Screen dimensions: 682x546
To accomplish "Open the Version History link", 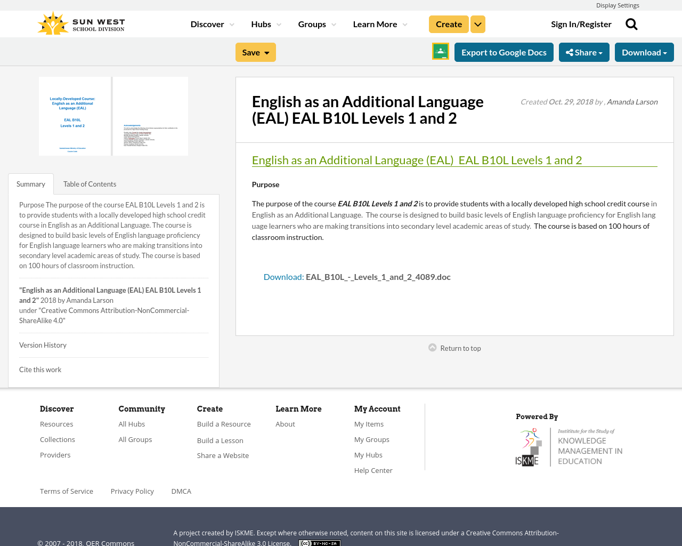I will coord(43,344).
